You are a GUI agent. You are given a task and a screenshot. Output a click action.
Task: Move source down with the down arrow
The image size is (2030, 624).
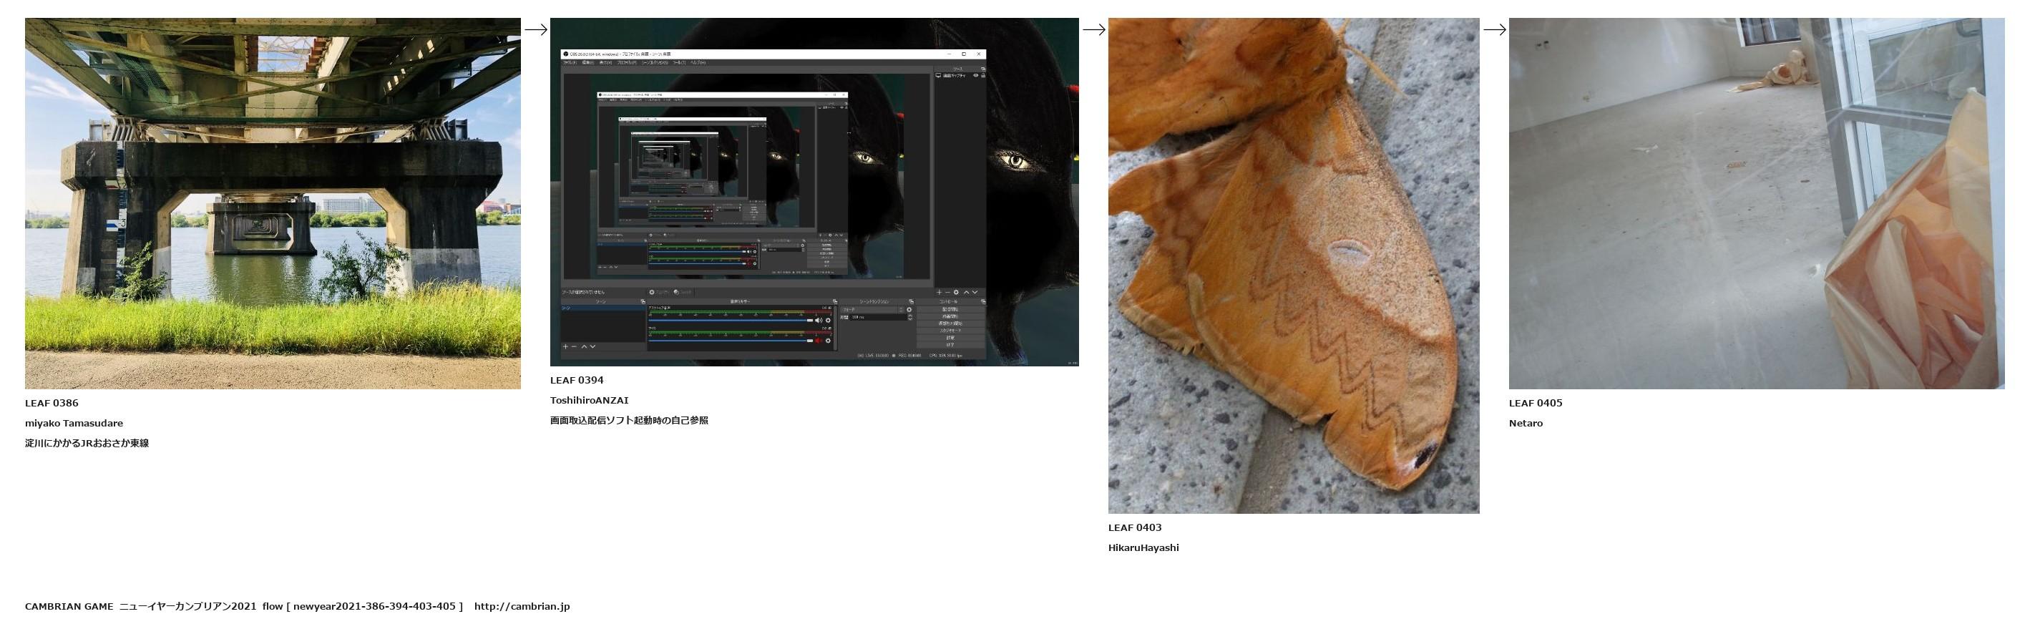975,292
